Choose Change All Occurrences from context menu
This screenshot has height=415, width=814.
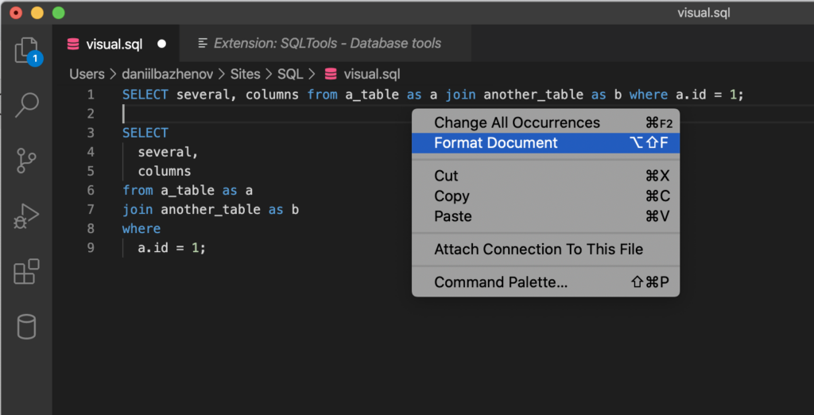(545, 122)
